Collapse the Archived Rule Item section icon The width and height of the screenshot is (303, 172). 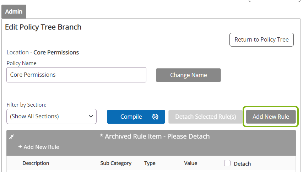coord(11,137)
